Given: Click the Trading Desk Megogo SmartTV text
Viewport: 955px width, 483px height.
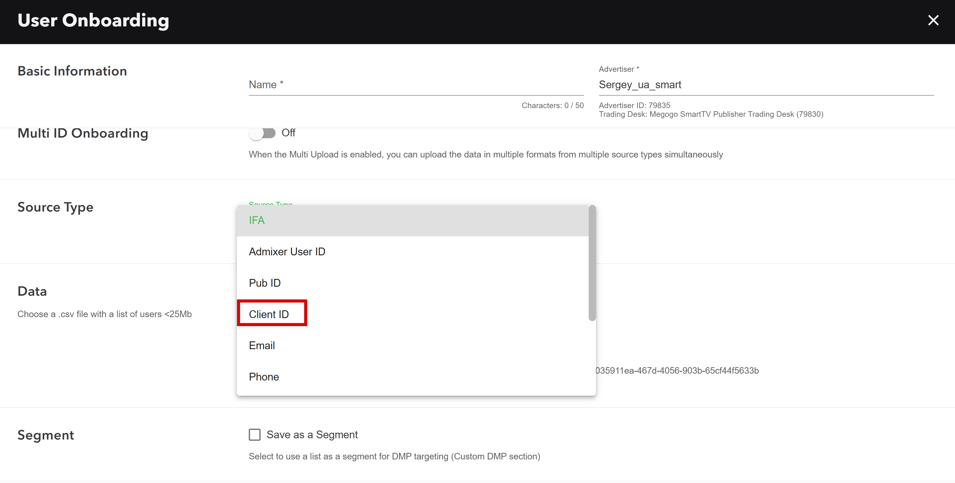Looking at the screenshot, I should [x=711, y=114].
